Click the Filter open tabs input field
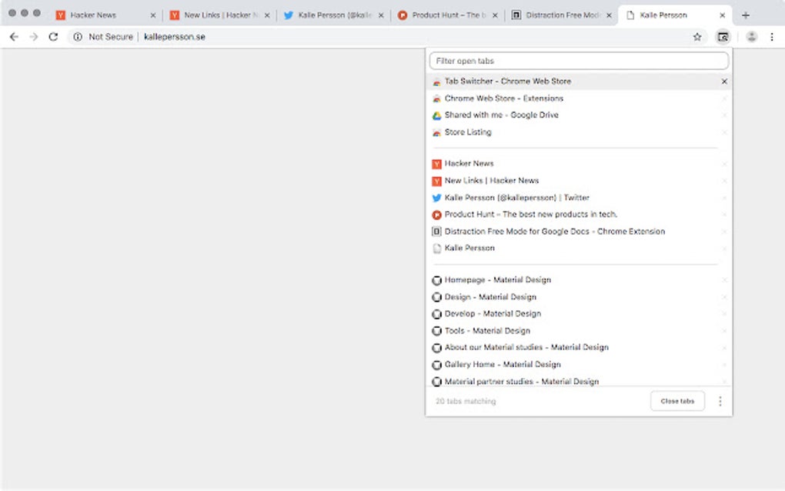 pyautogui.click(x=579, y=60)
